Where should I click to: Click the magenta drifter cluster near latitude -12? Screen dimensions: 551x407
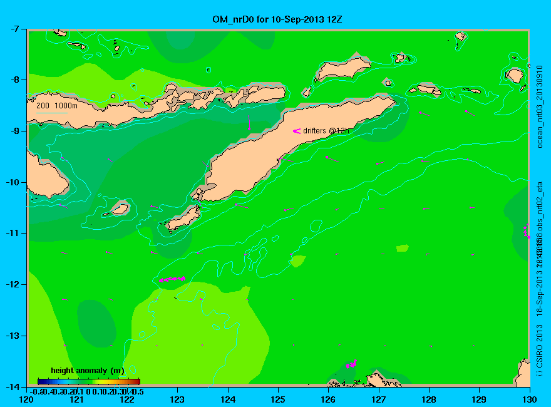tap(172, 279)
